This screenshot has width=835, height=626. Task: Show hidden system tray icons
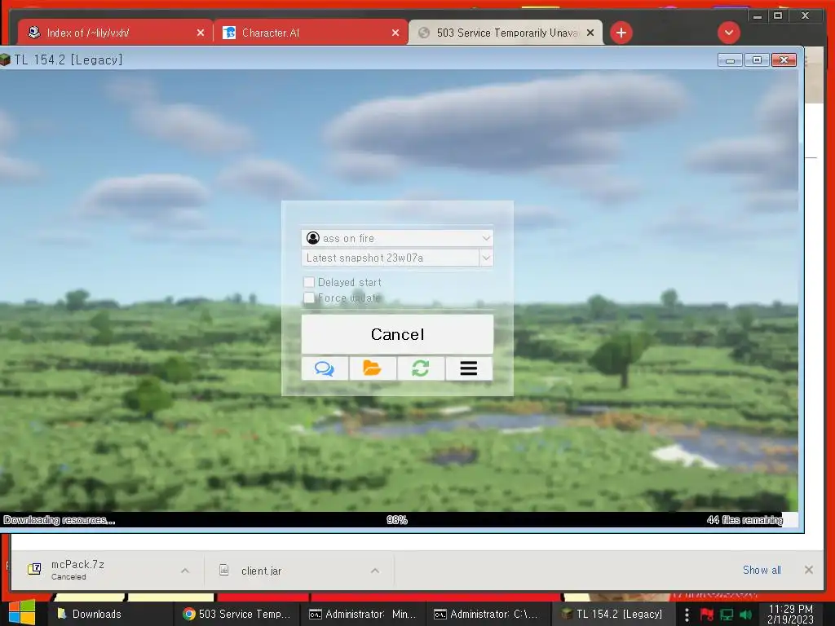pos(687,615)
